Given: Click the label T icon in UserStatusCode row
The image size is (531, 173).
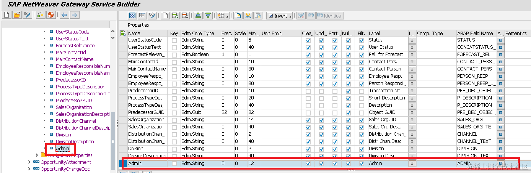Looking at the screenshot, I should tap(412, 40).
